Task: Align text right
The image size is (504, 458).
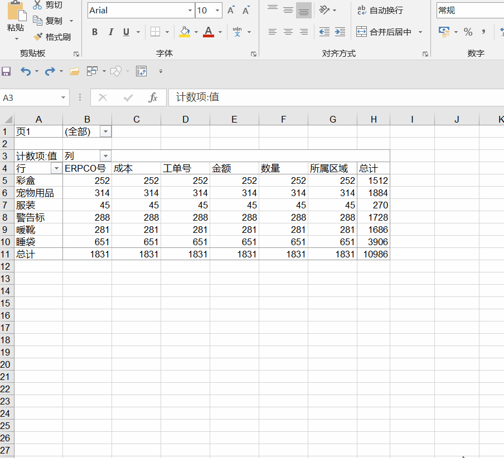Action: pyautogui.click(x=303, y=32)
